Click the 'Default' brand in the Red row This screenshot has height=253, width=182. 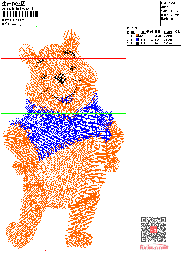(168, 44)
